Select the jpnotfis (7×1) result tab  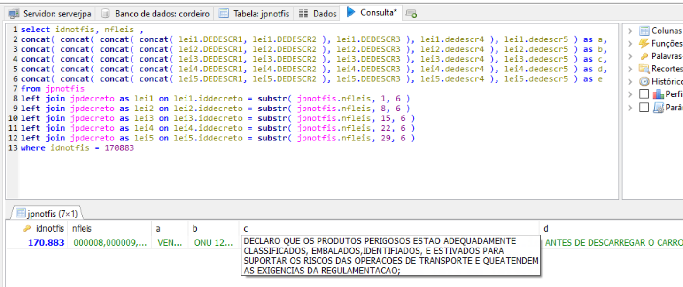pos(47,214)
